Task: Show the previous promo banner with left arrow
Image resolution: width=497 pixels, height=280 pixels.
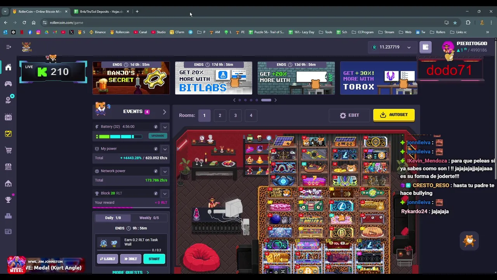Action: pos(234,100)
